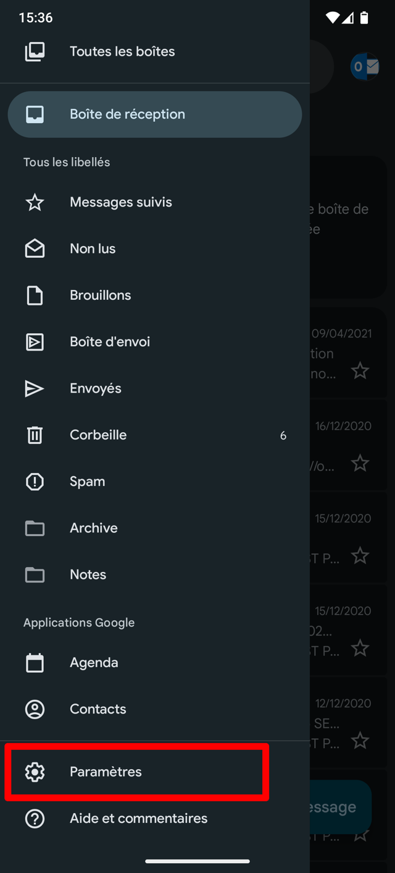
Task: Tap the Paramètres gear icon
Action: pyautogui.click(x=35, y=772)
